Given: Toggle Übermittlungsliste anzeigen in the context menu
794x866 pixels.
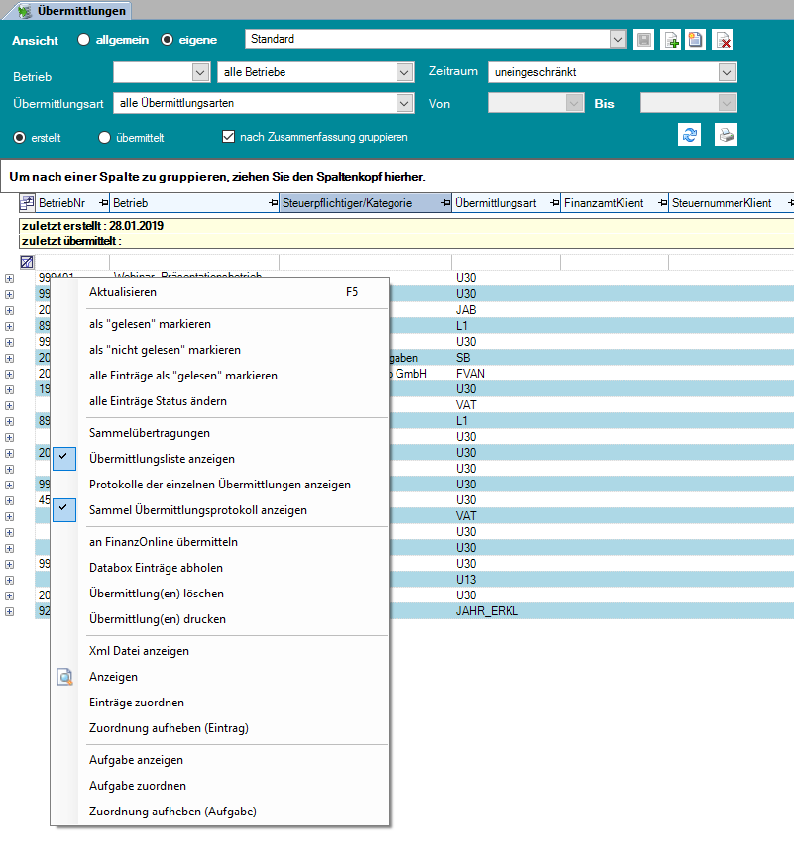Looking at the screenshot, I should (x=219, y=459).
